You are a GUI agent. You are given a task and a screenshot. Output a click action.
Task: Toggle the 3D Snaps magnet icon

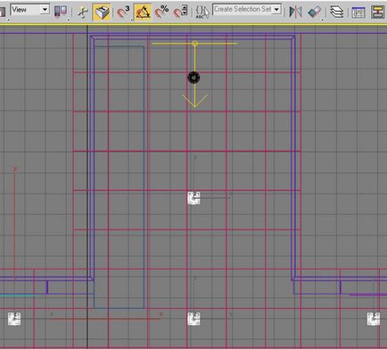pos(123,12)
